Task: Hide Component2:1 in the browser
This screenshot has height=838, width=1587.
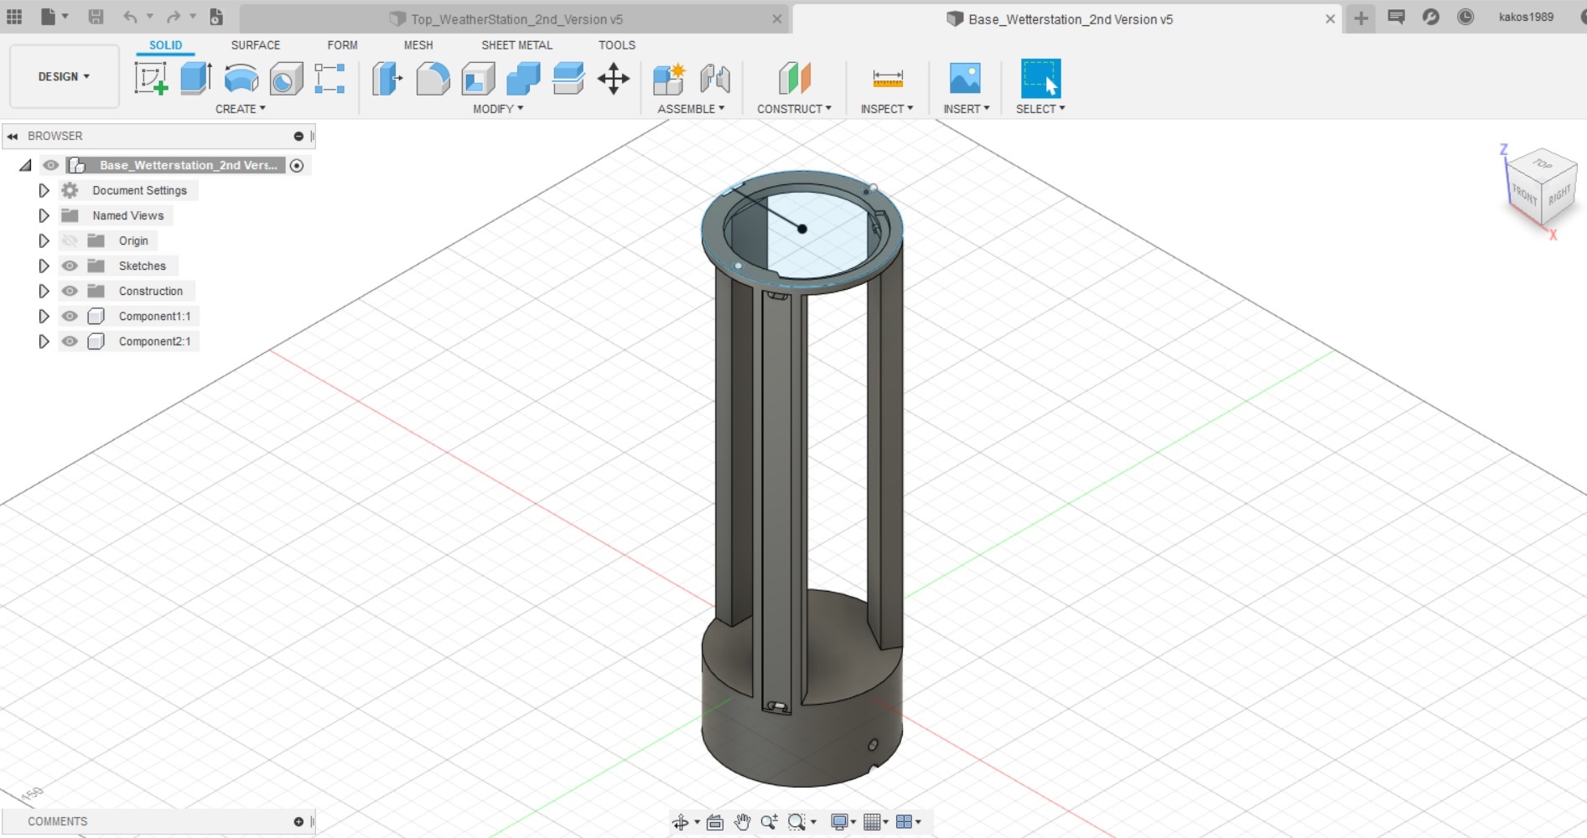Action: [x=70, y=341]
